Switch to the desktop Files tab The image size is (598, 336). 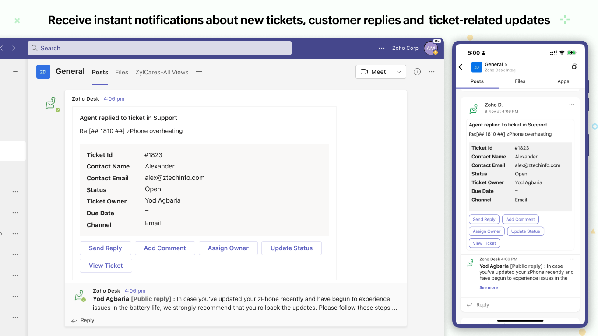pyautogui.click(x=122, y=72)
